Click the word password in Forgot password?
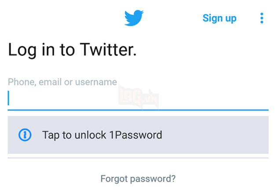Screen dimensions: 277x194 click(153, 179)
